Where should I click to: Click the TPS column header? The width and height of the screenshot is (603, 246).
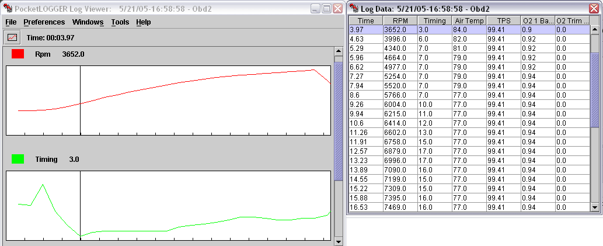pos(503,20)
